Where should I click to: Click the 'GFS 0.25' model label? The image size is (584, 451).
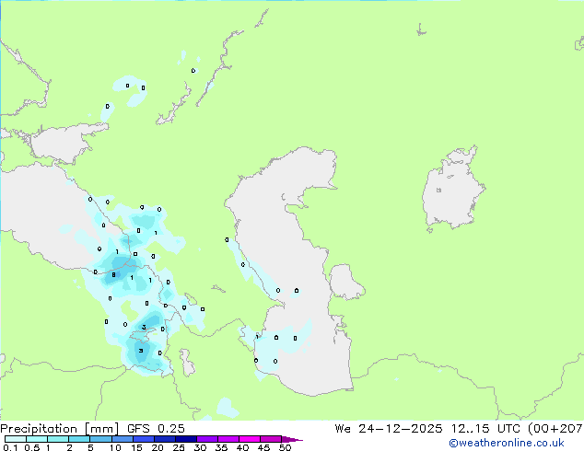tap(156, 429)
